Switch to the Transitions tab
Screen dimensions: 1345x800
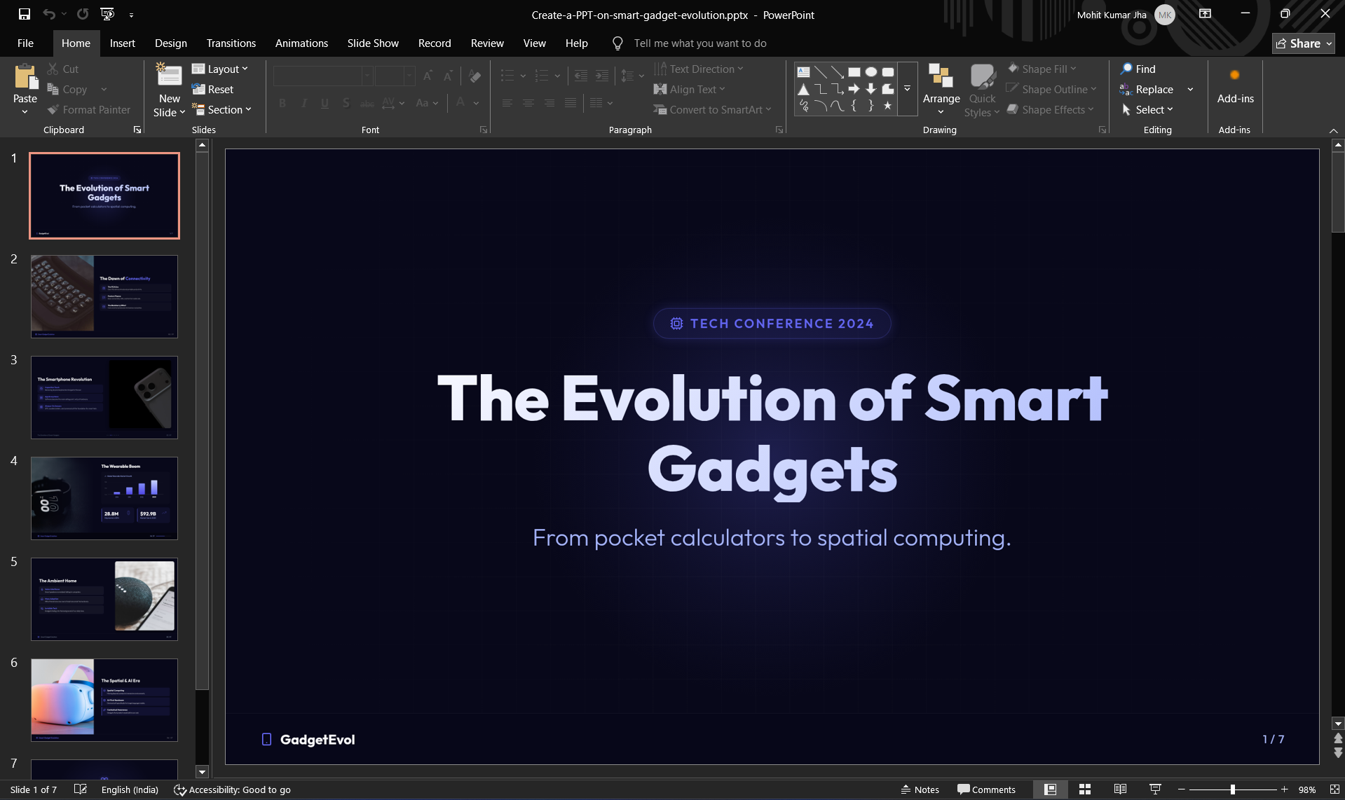coord(231,43)
